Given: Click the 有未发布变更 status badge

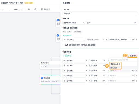Looking at the screenshot, I should [29, 3].
